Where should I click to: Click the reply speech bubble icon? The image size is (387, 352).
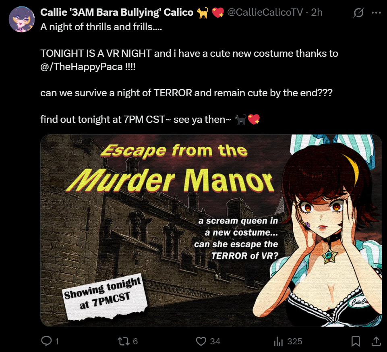click(x=46, y=341)
